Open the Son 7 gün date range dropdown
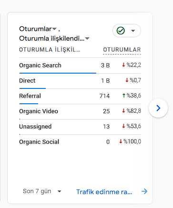Viewport: 173px width, 208px height. [42, 191]
